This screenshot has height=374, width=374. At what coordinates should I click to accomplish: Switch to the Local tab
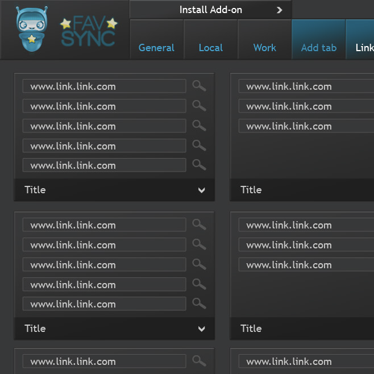pyautogui.click(x=210, y=48)
